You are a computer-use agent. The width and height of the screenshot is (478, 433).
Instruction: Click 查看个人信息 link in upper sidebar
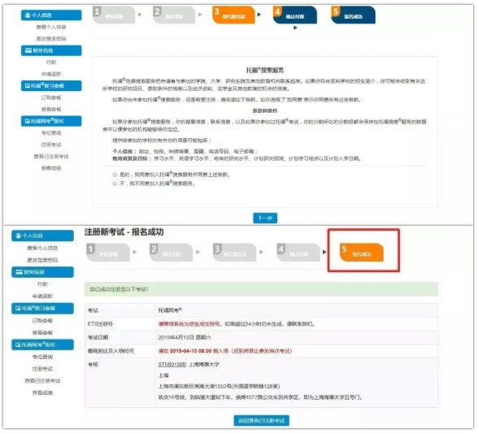(x=51, y=27)
